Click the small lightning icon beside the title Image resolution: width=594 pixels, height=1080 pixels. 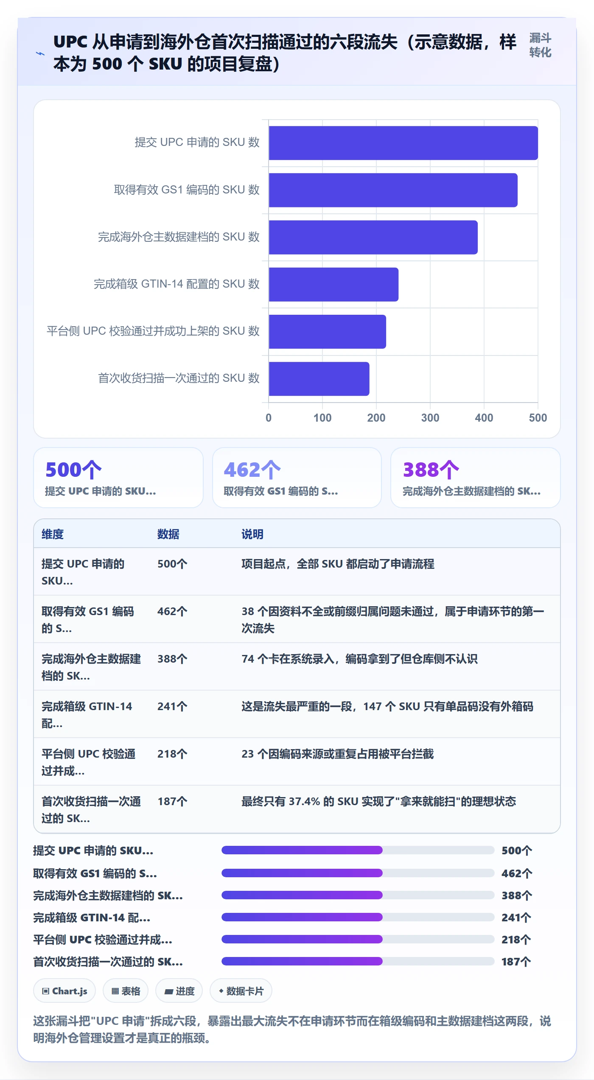(40, 53)
